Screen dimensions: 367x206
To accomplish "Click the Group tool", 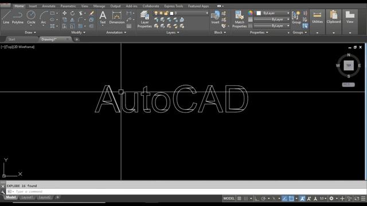I will coord(296,17).
